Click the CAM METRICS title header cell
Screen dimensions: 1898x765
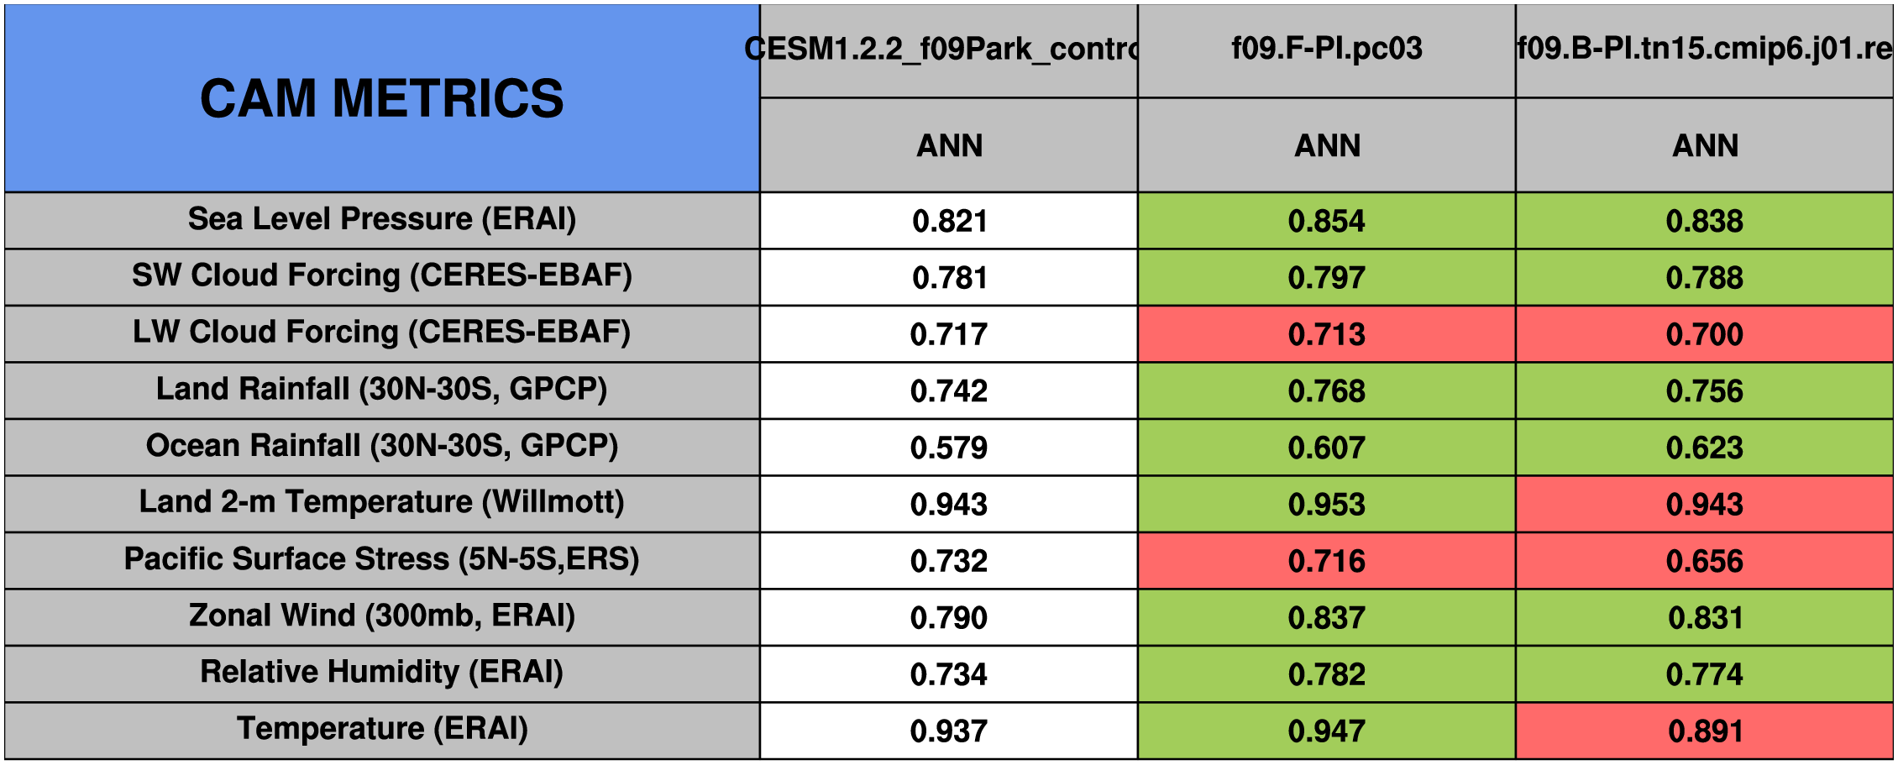(381, 98)
